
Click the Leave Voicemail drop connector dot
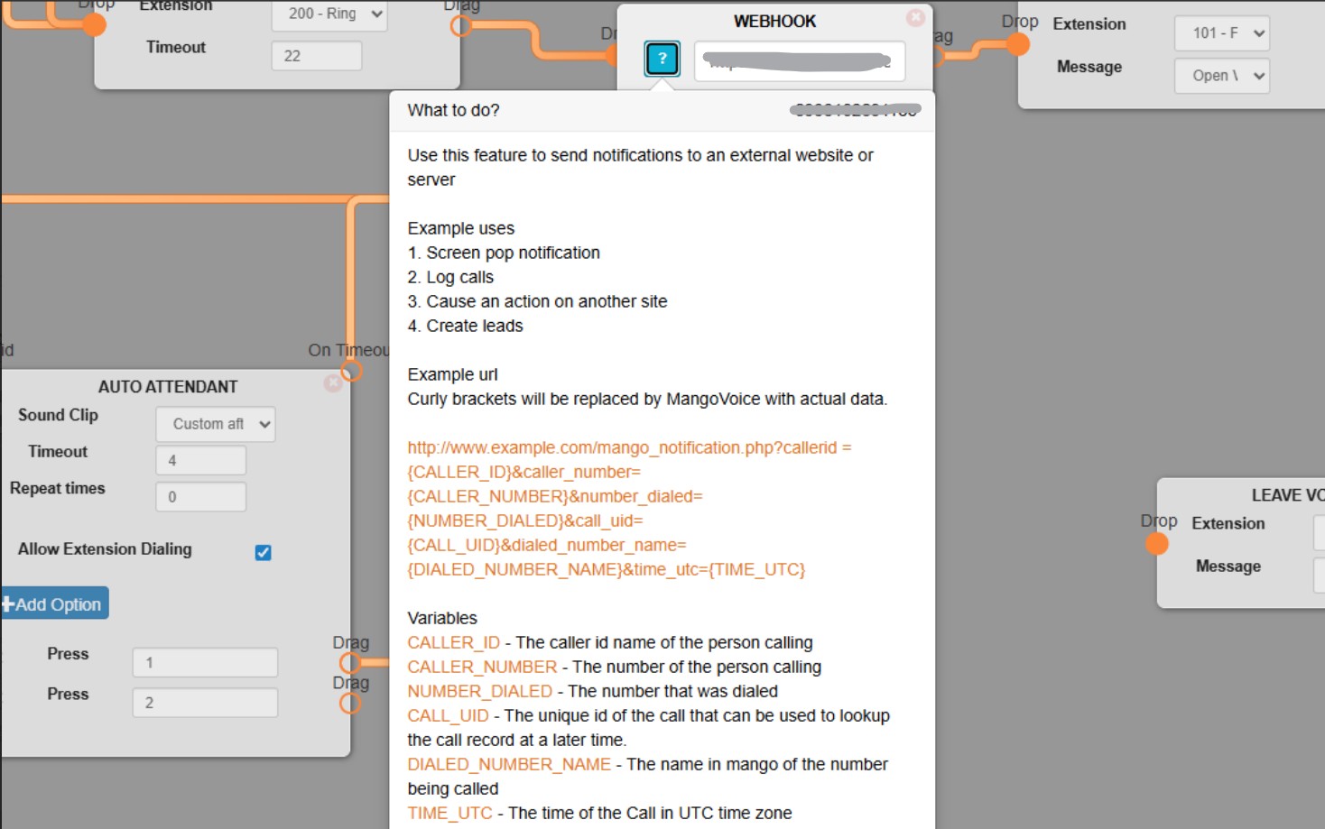coord(1156,544)
